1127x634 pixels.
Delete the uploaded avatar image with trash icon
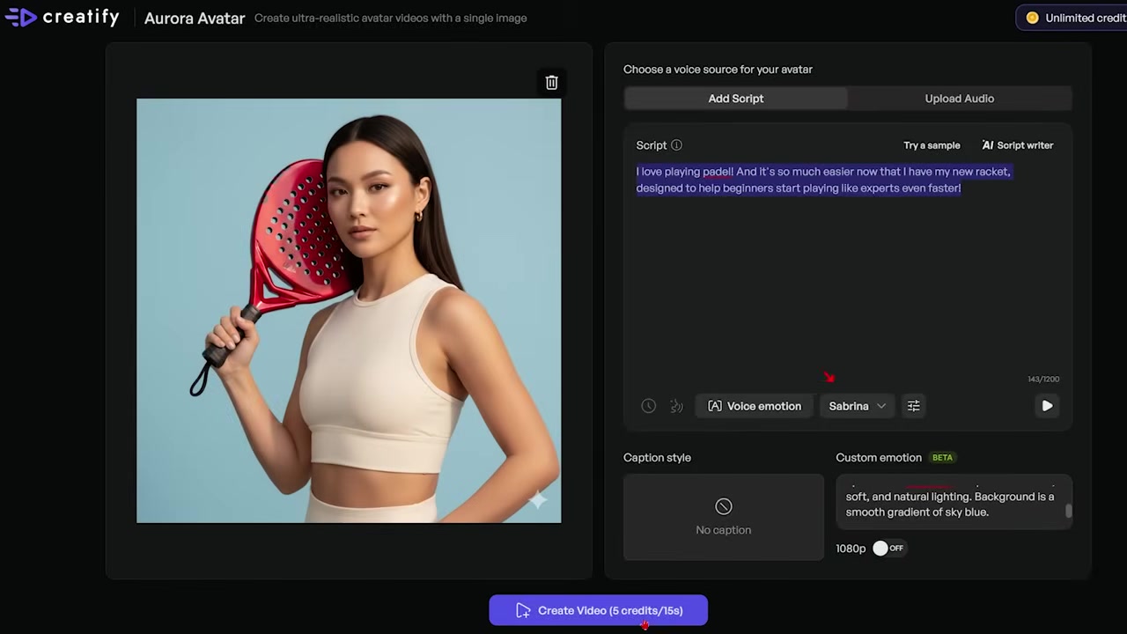551,83
